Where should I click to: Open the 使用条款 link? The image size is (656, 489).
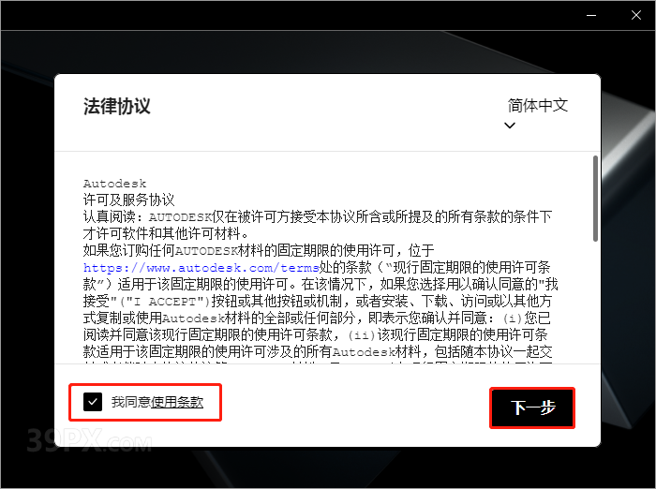click(x=176, y=402)
